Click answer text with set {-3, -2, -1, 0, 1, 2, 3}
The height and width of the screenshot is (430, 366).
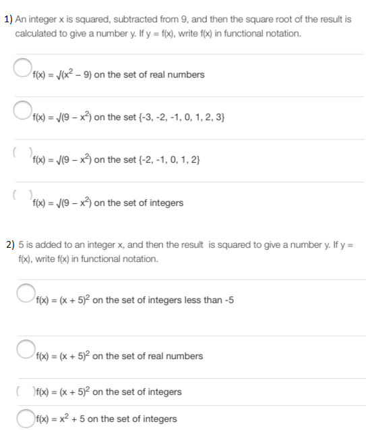129,117
